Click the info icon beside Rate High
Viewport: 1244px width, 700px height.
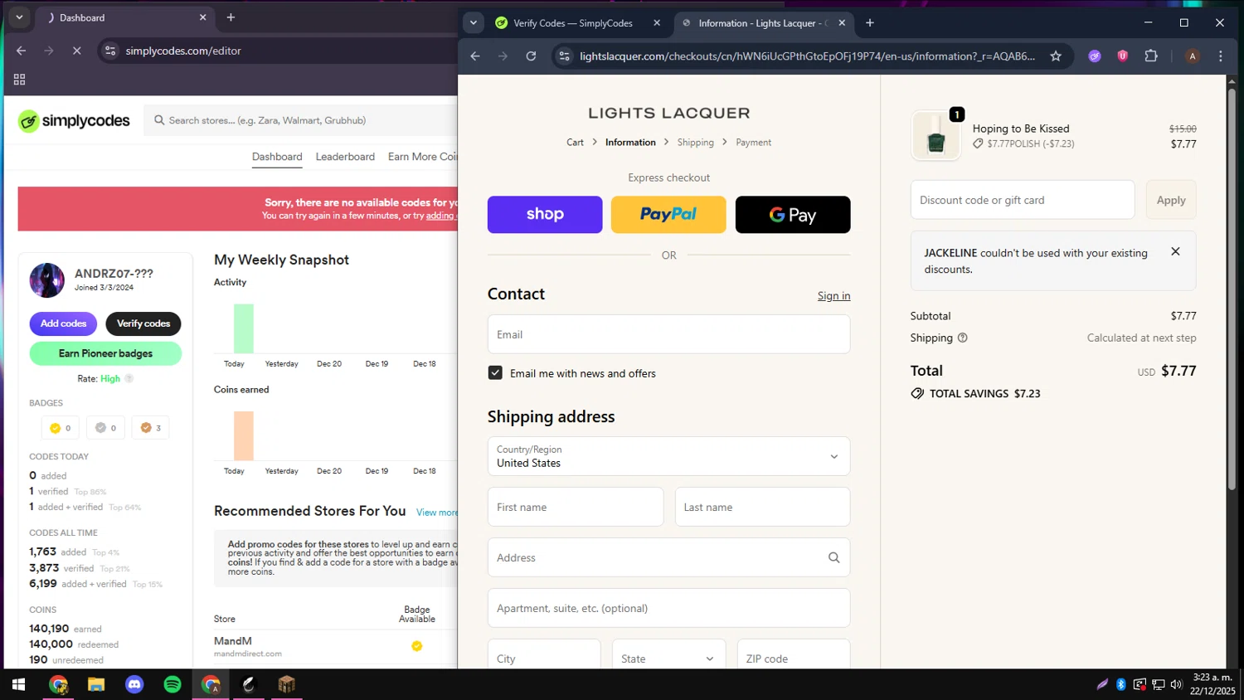[129, 378]
